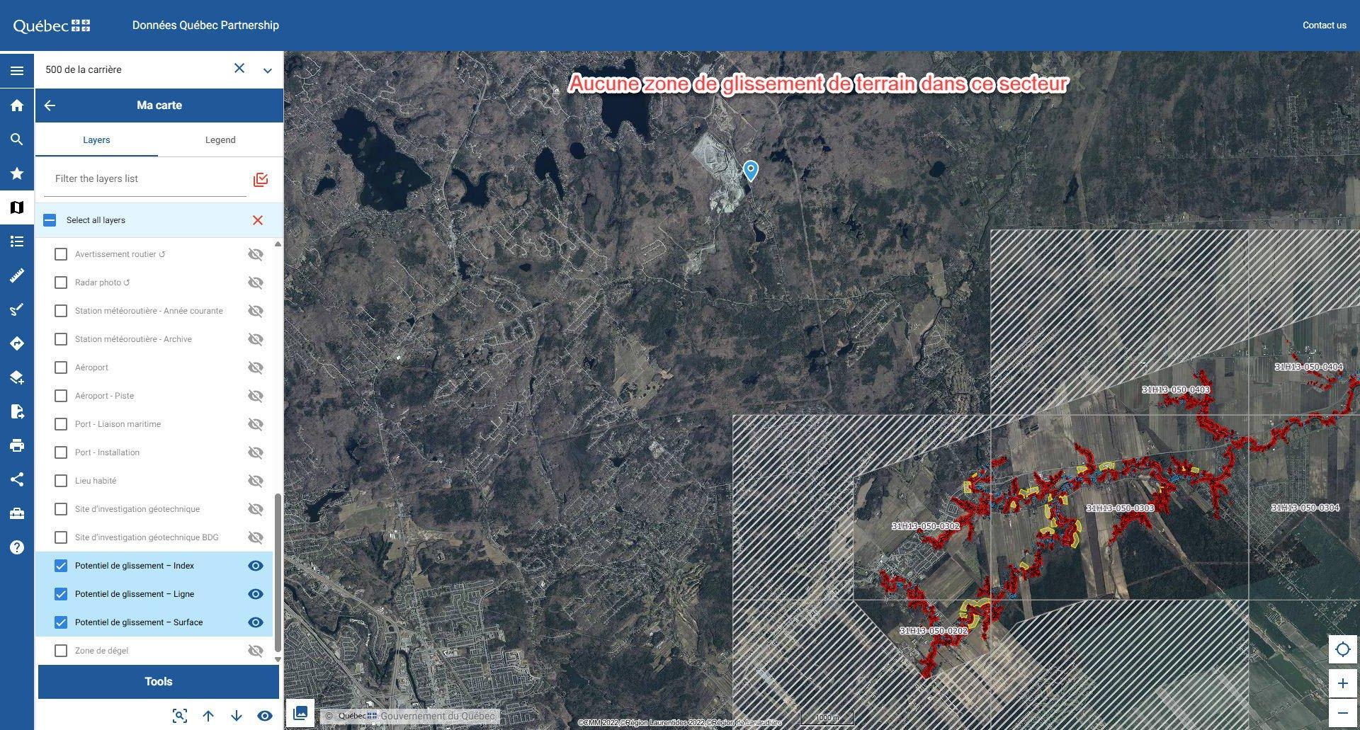Viewport: 1360px width, 730px height.
Task: Select the Measure ruler tool
Action: tap(17, 275)
